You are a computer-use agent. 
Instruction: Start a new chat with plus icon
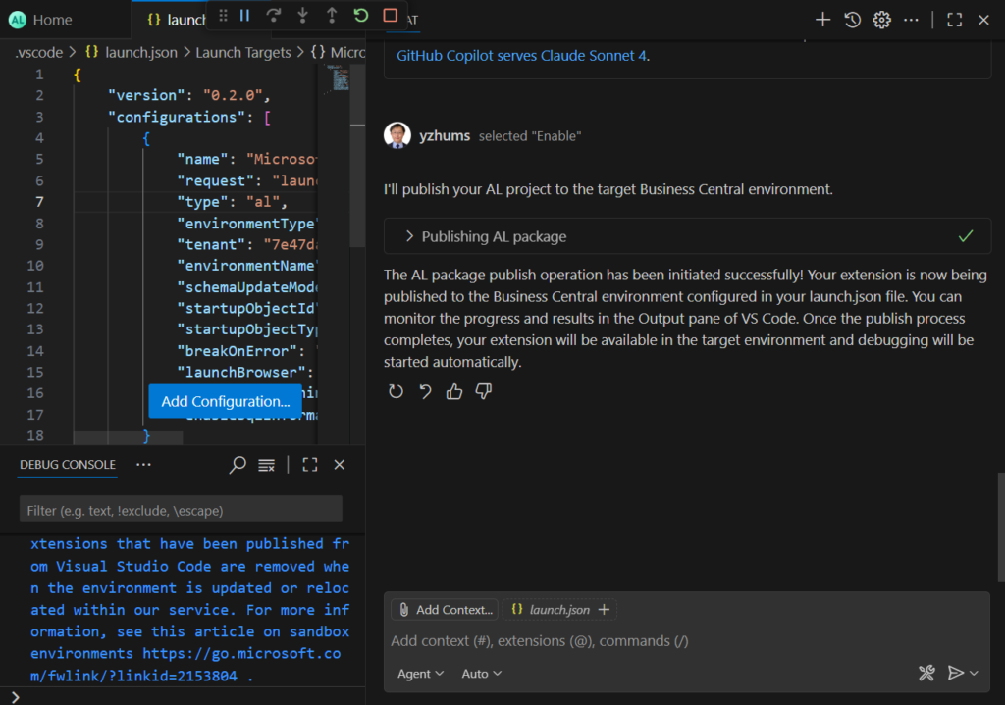point(823,20)
